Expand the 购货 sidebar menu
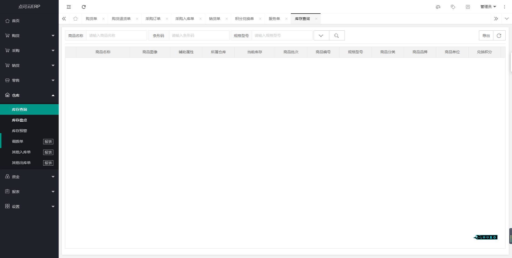Image resolution: width=512 pixels, height=258 pixels. pos(29,36)
